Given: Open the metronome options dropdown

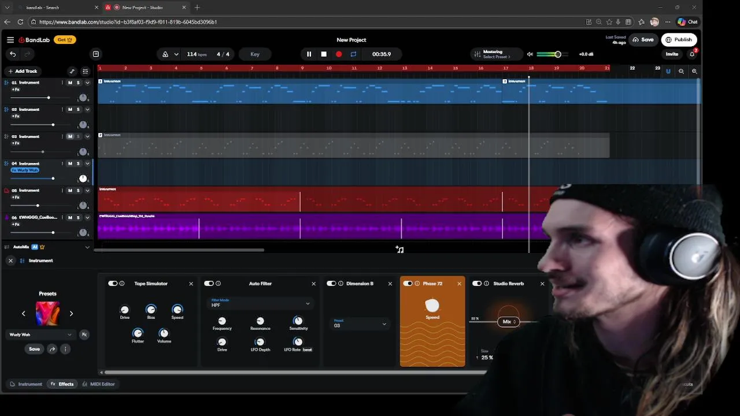Looking at the screenshot, I should [176, 54].
